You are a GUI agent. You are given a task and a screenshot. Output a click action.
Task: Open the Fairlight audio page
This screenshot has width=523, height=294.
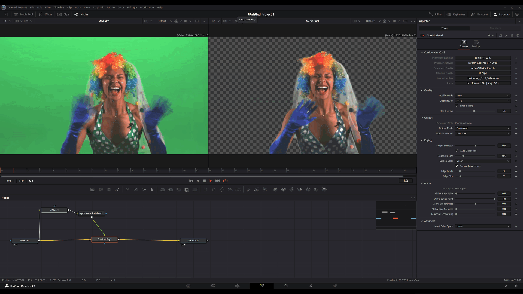pos(311,286)
